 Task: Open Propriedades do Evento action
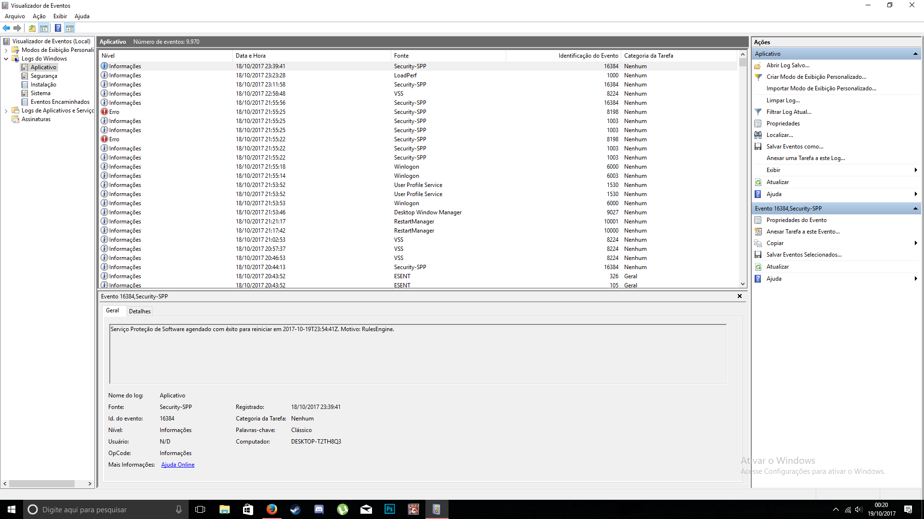point(796,220)
